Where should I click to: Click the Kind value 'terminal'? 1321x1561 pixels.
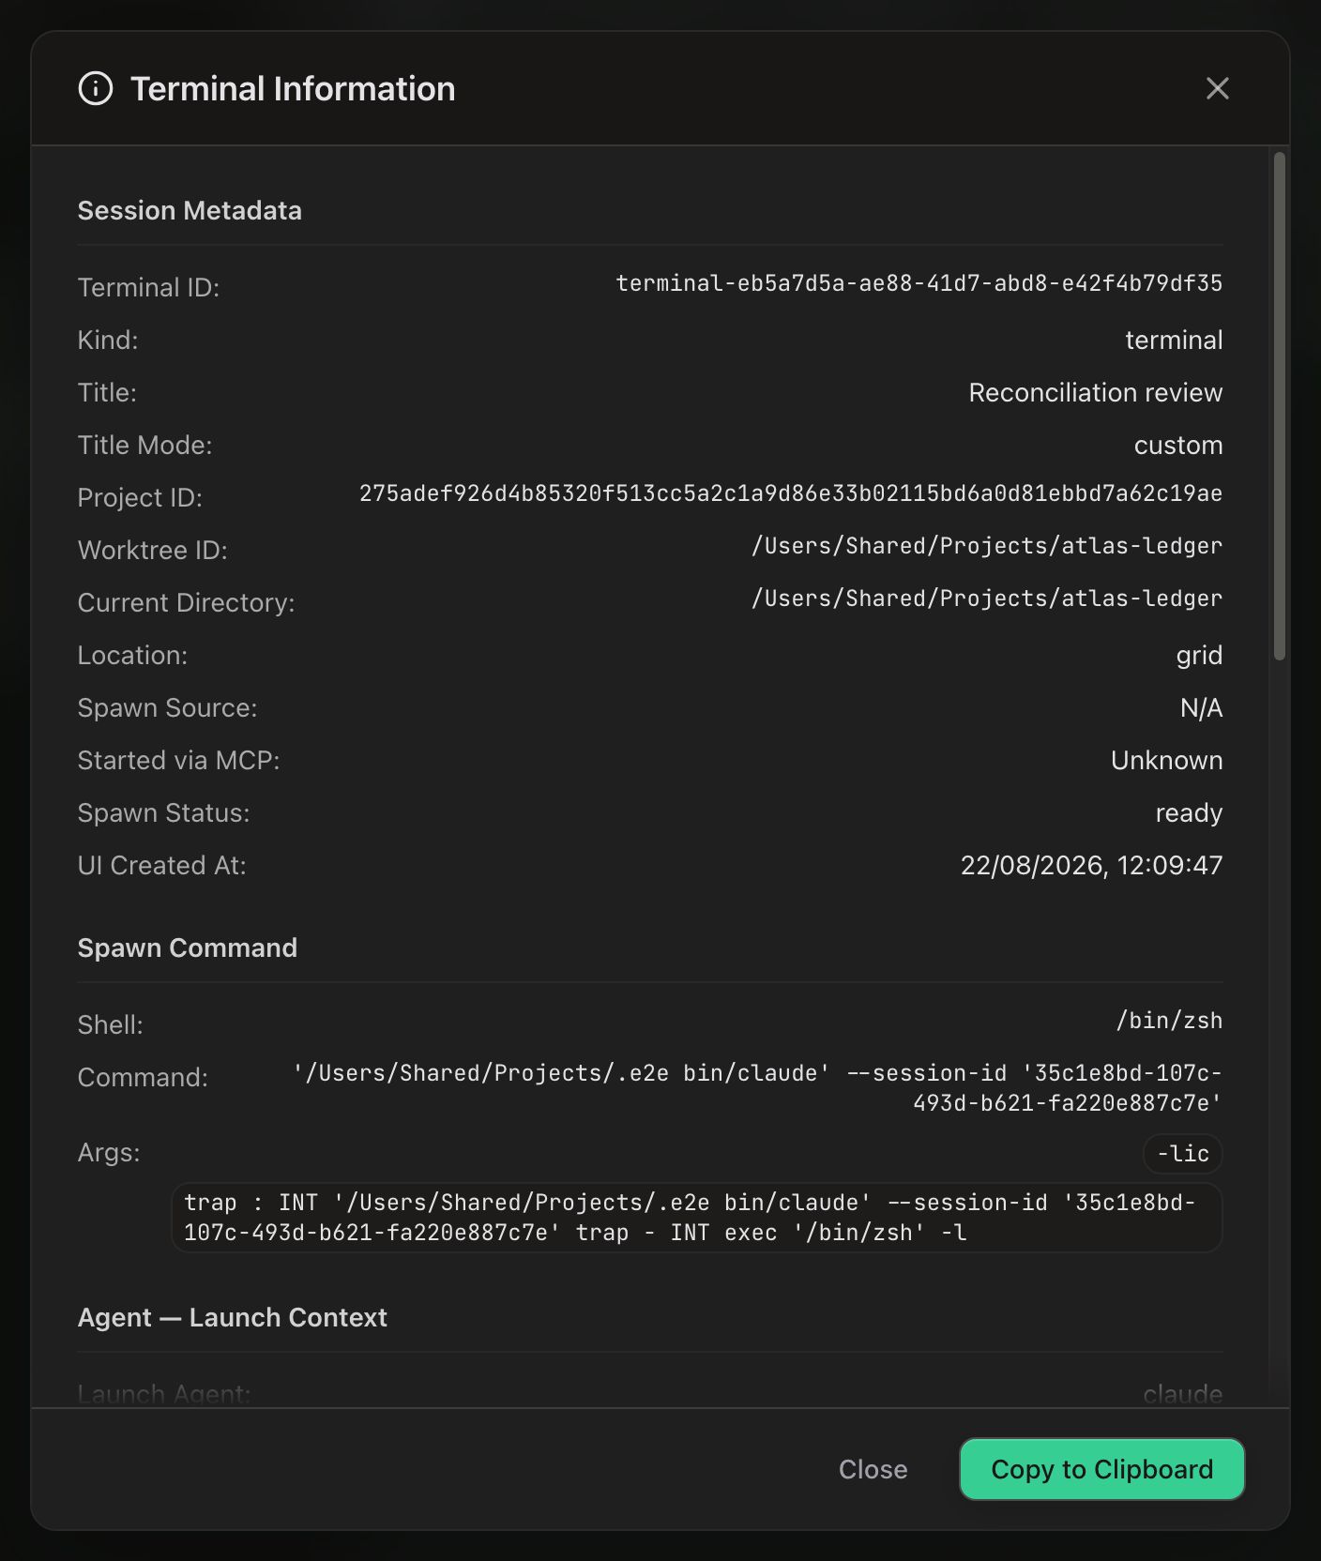1174,340
